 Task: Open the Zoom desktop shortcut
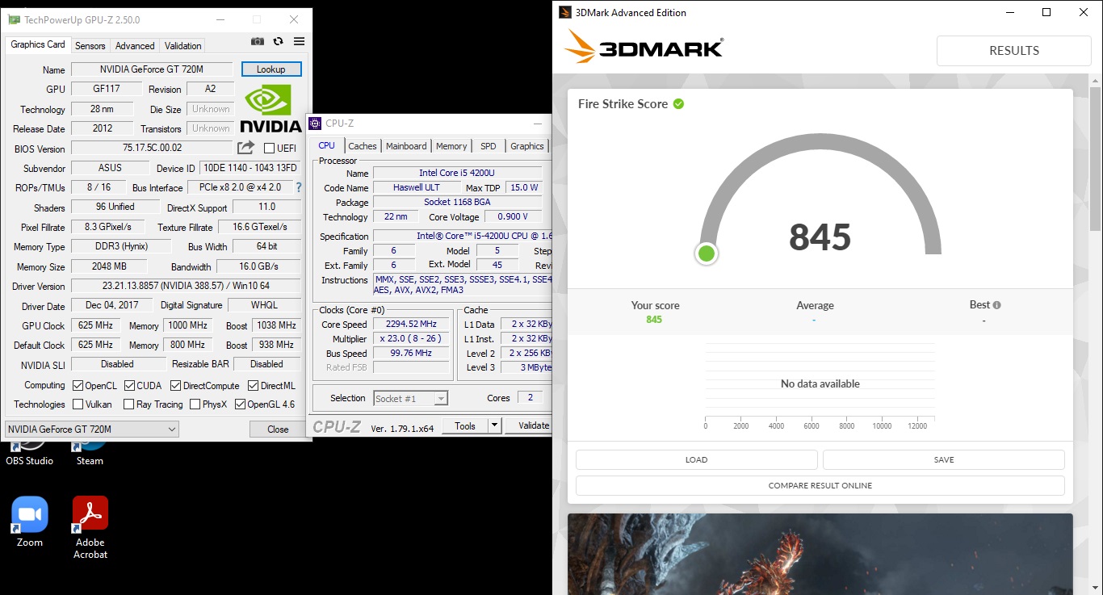(x=30, y=522)
